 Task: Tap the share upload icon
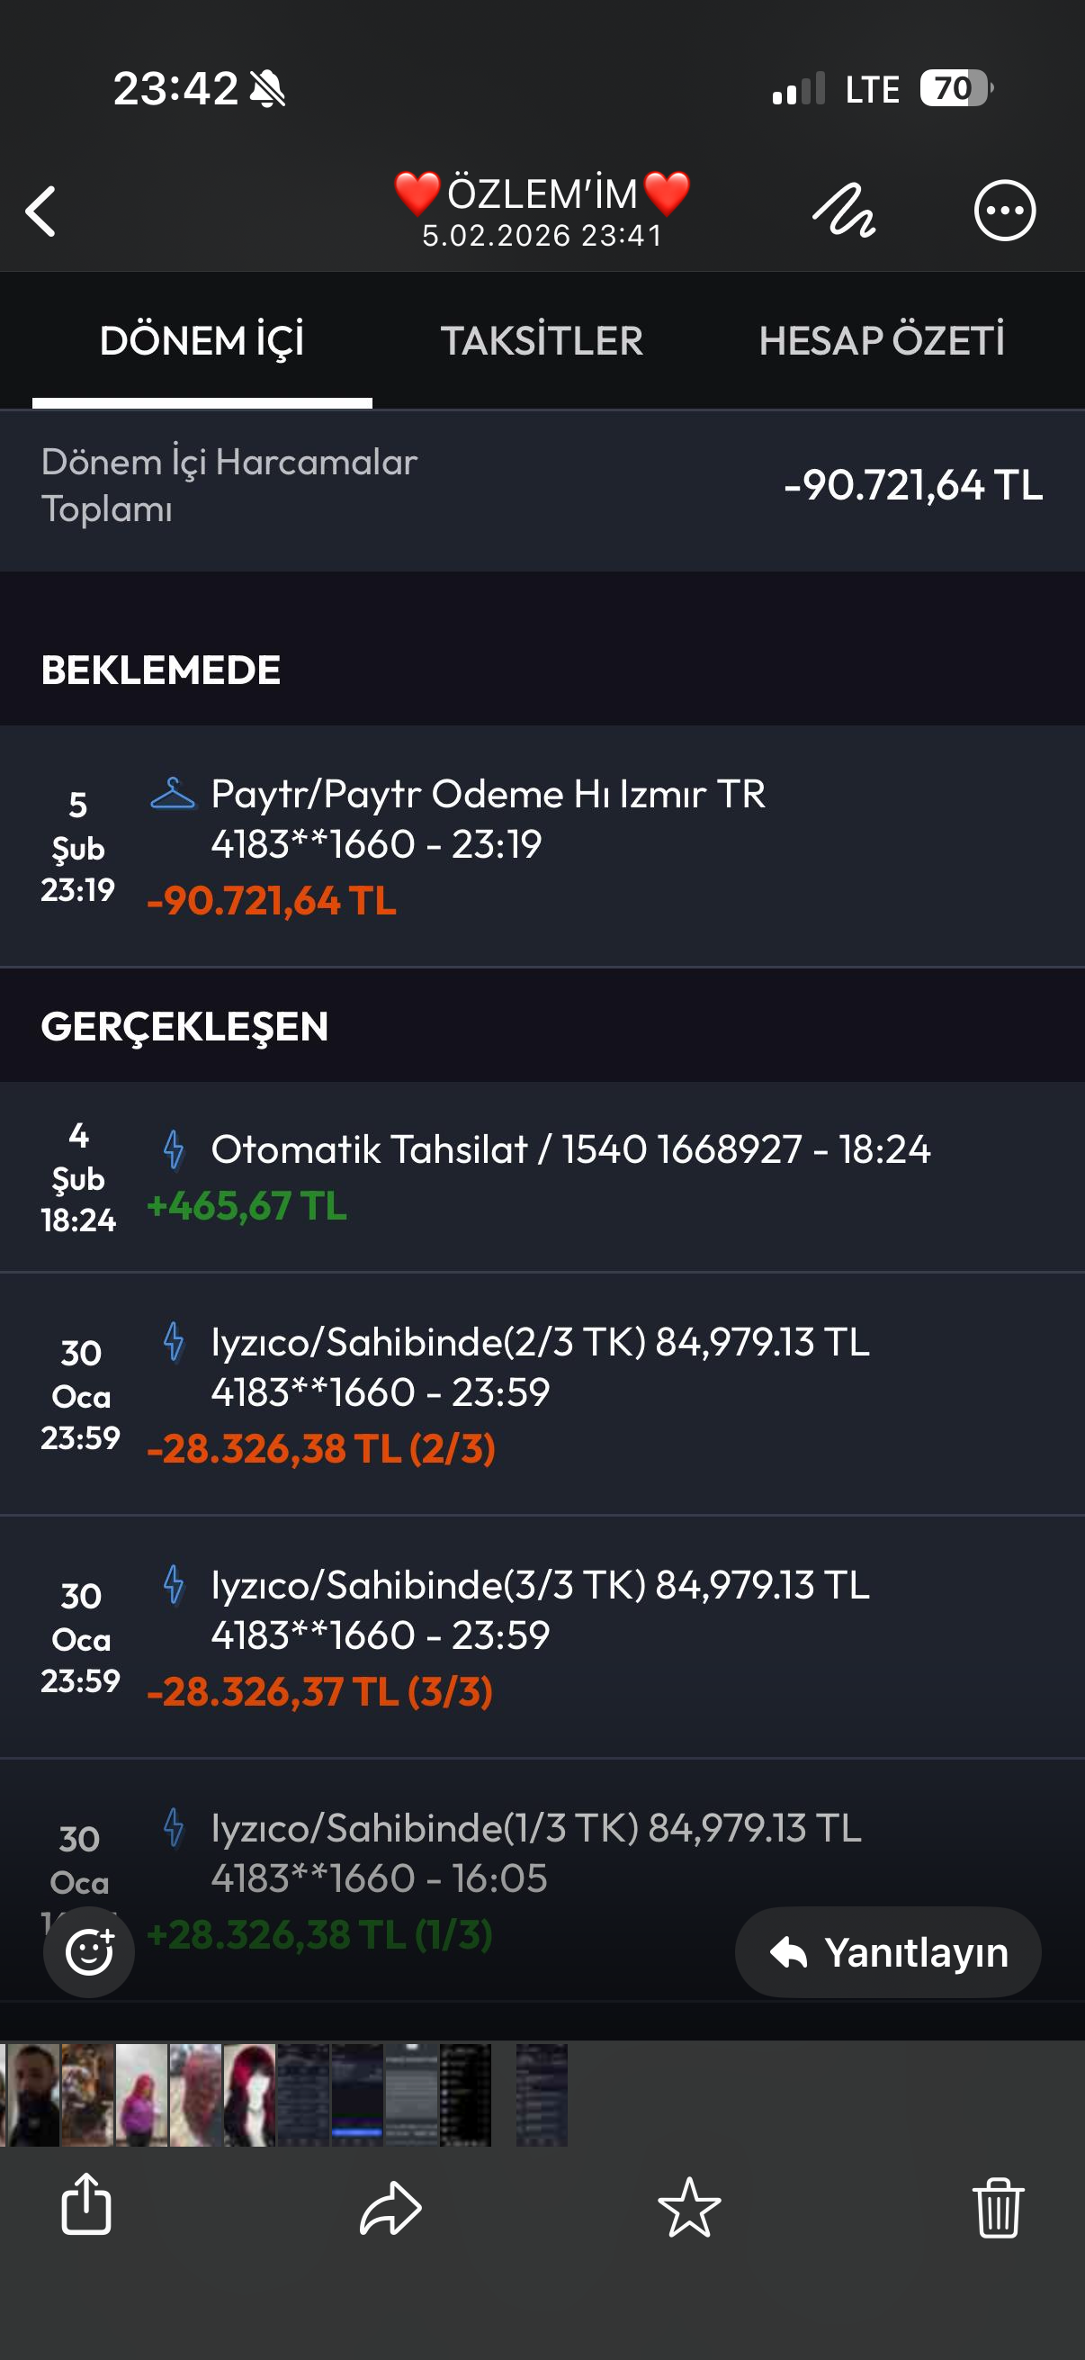86,2204
